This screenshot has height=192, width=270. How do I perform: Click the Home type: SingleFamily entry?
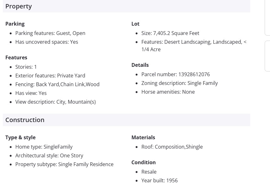point(44,147)
